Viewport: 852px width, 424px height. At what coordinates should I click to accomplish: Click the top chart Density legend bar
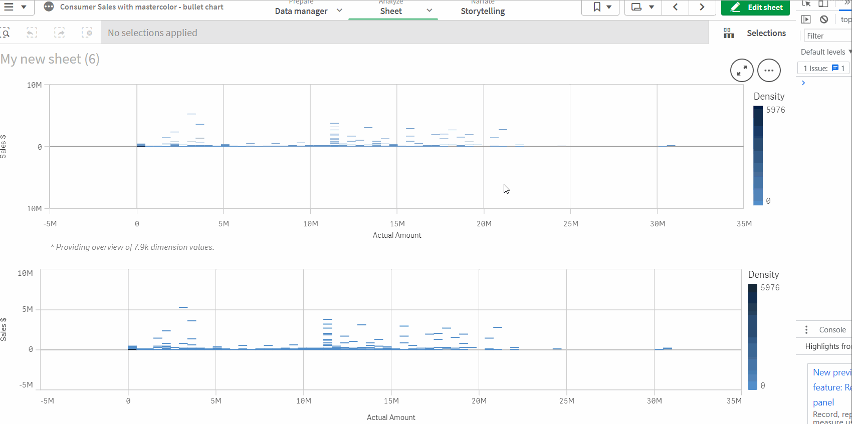pyautogui.click(x=758, y=155)
